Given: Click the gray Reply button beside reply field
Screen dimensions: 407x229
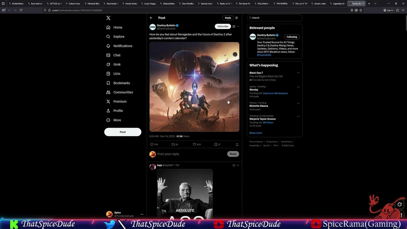Looking at the screenshot, I should point(233,154).
